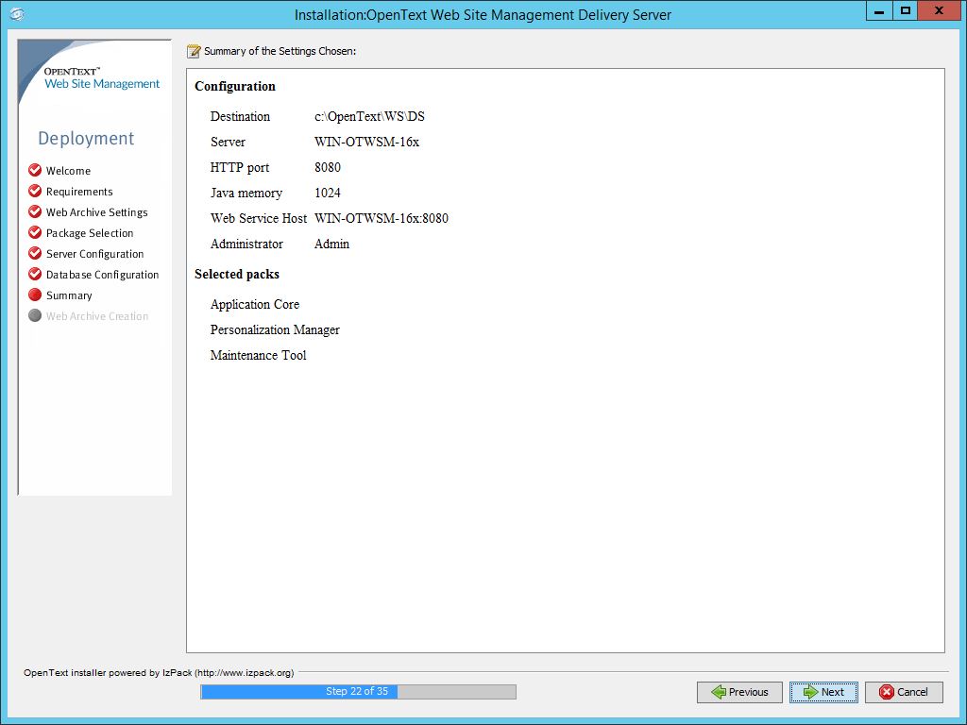Image resolution: width=967 pixels, height=725 pixels.
Task: Select the Welcome step label
Action: pyautogui.click(x=68, y=171)
